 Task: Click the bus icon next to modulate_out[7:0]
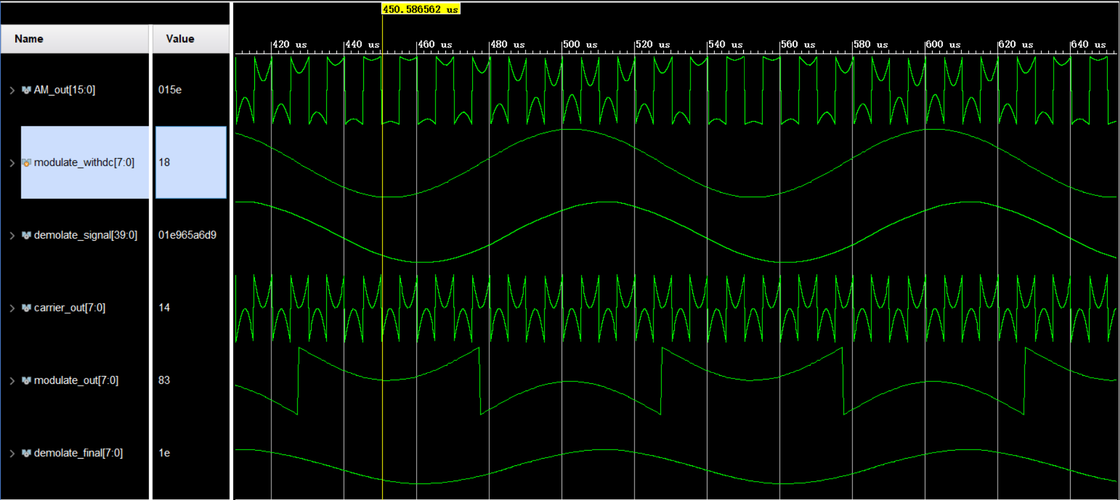pos(26,381)
